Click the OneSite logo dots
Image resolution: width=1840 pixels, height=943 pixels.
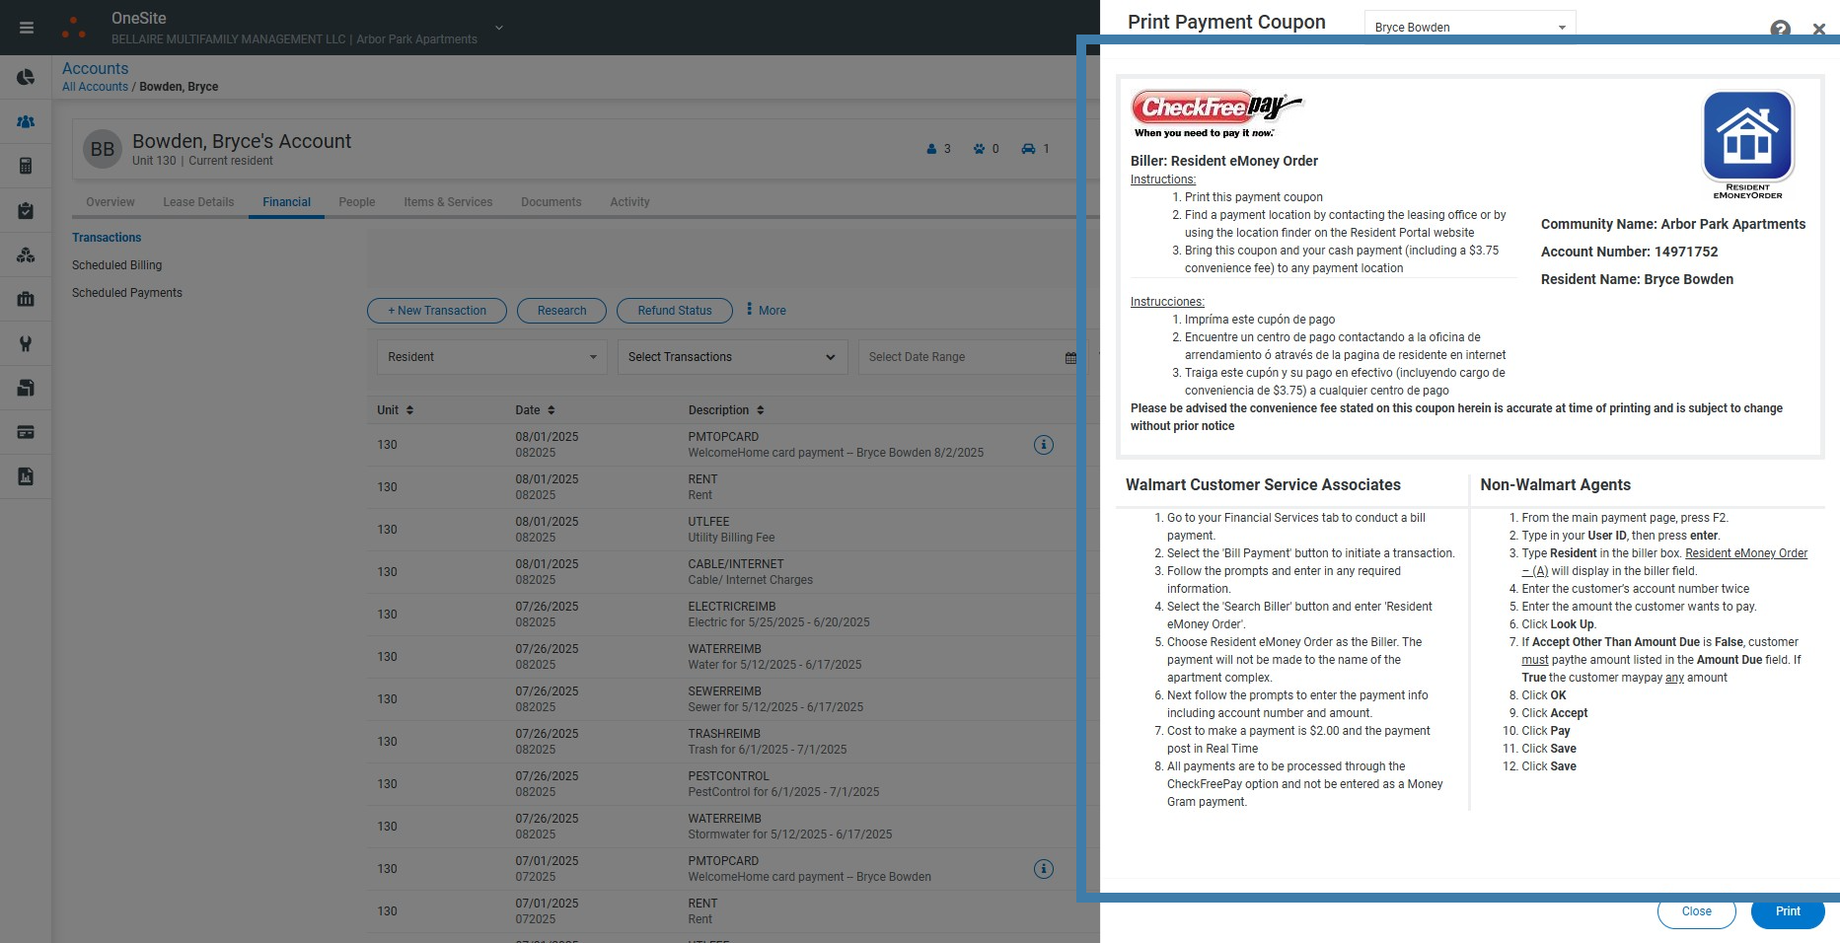(74, 28)
